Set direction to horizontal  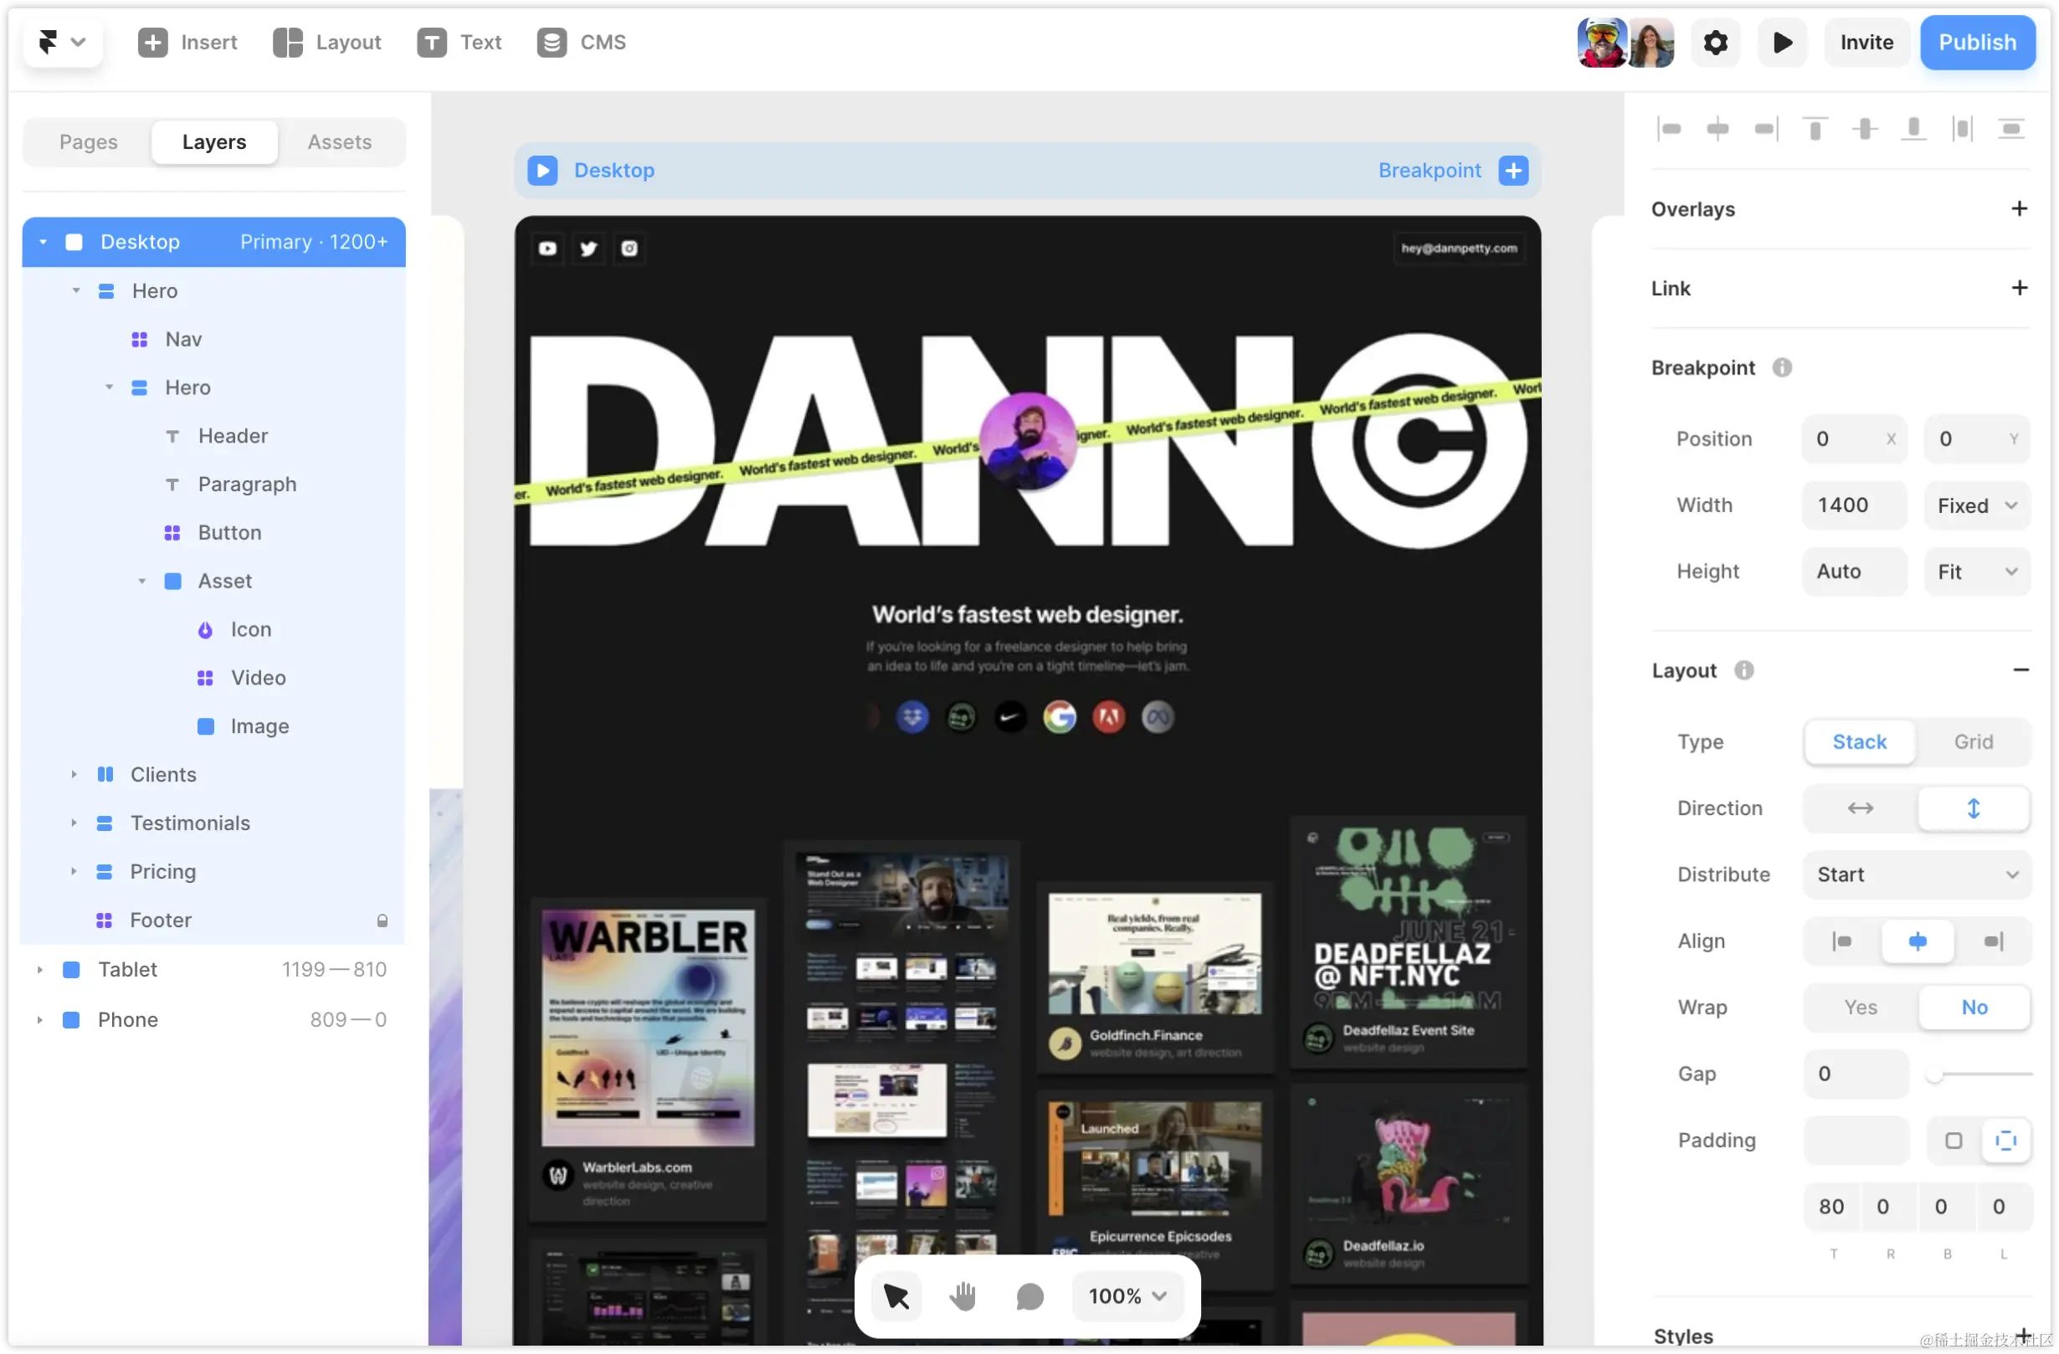click(x=1860, y=808)
